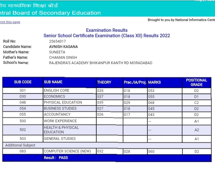Click the GENERAL STUDIES subject cell
The width and height of the screenshot is (215, 185).
click(70, 139)
